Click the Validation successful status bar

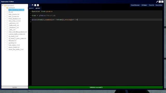click(96, 87)
